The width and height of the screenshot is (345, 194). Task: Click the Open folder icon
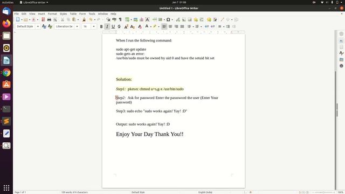tap(26, 19)
